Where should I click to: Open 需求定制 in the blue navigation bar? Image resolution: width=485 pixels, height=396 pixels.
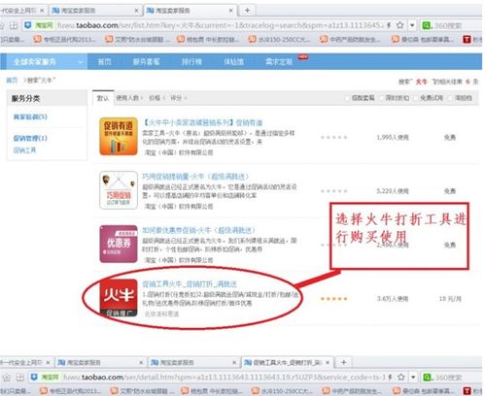(279, 61)
